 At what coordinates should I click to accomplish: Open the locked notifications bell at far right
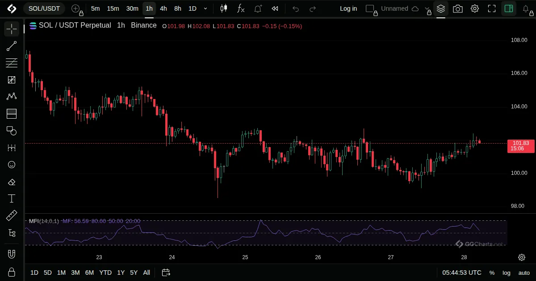click(x=527, y=8)
